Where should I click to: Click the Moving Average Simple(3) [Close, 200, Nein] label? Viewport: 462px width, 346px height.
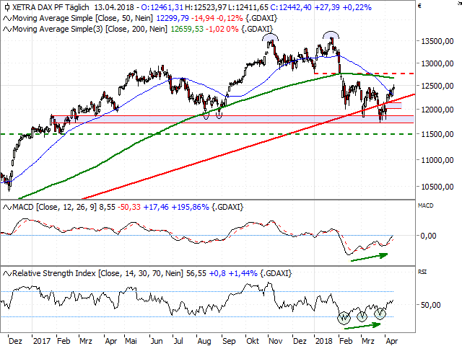point(90,29)
